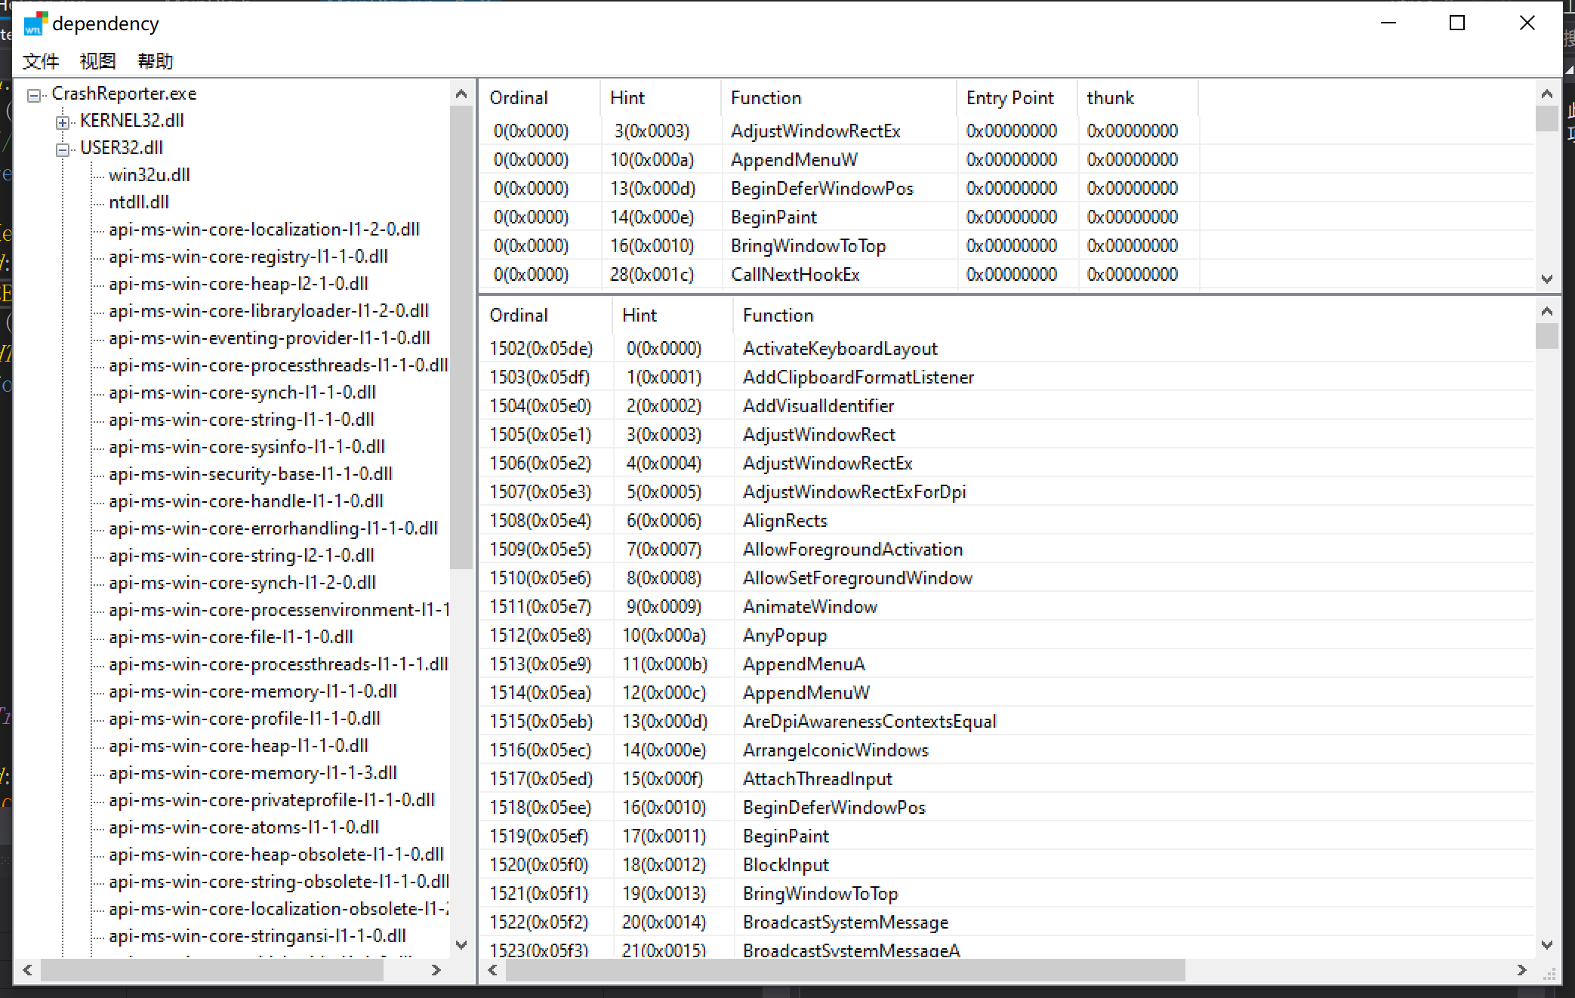
Task: Expand the KERNEL32.dll tree node
Action: pyautogui.click(x=63, y=122)
